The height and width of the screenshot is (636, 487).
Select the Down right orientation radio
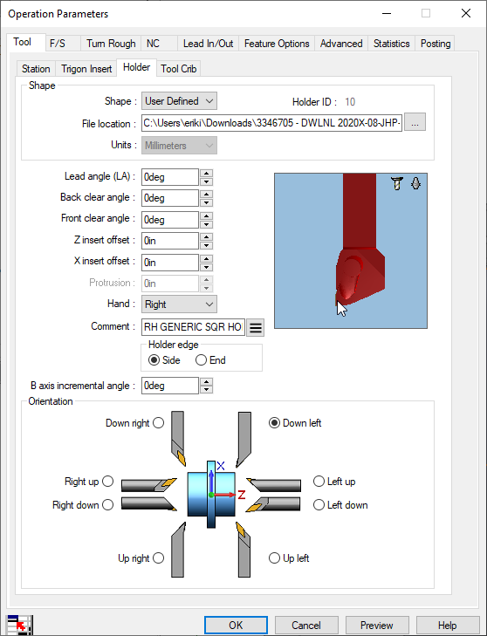[159, 423]
